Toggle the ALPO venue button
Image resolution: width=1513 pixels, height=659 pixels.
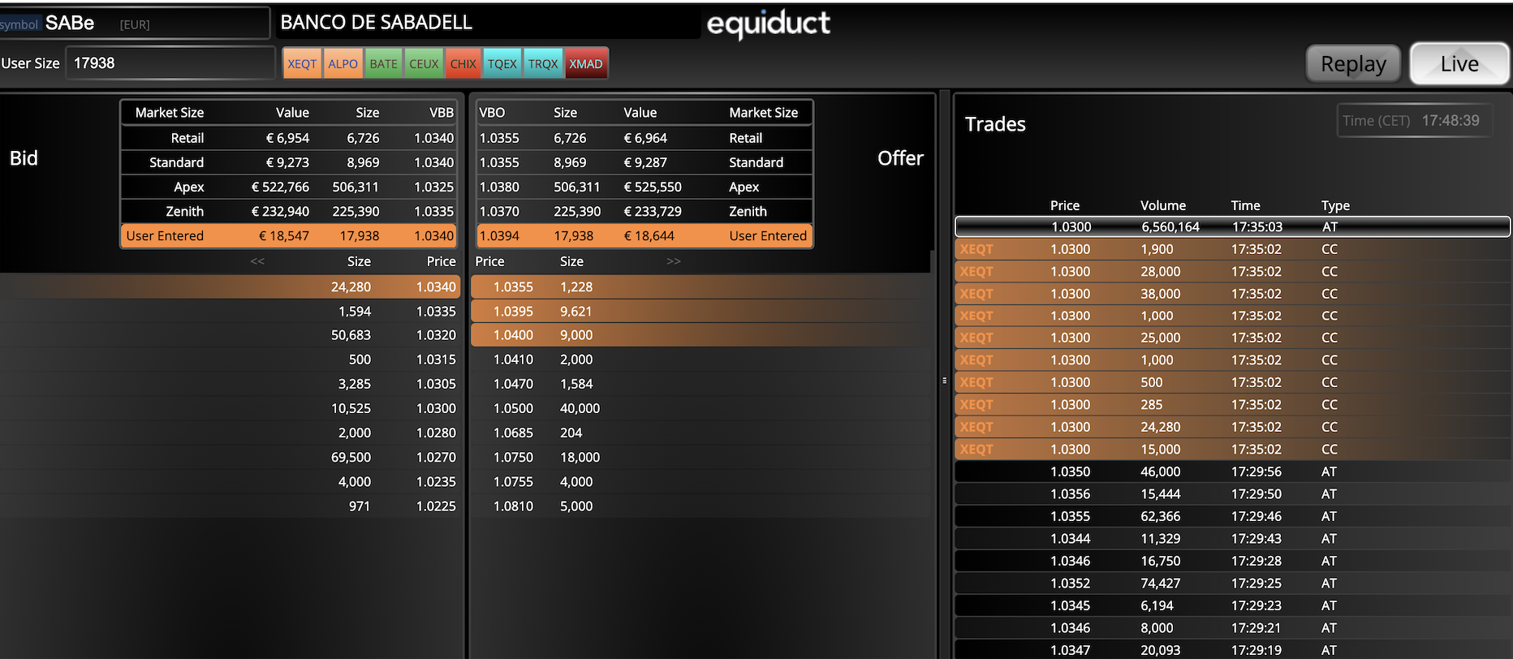[343, 63]
